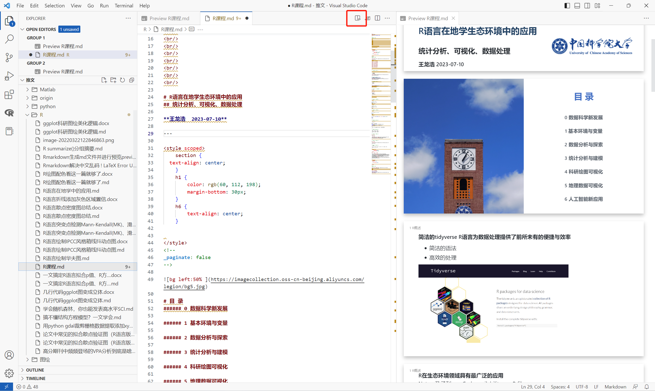Change encoding UTF-8 in status bar

point(582,387)
